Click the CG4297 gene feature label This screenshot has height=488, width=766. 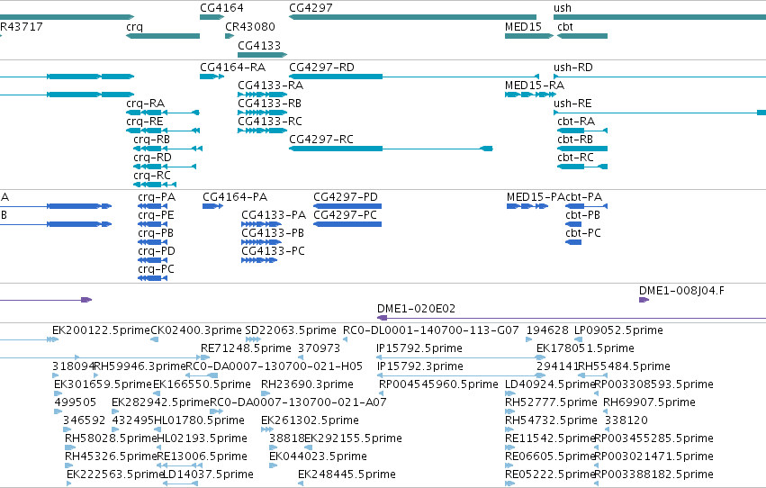click(311, 8)
